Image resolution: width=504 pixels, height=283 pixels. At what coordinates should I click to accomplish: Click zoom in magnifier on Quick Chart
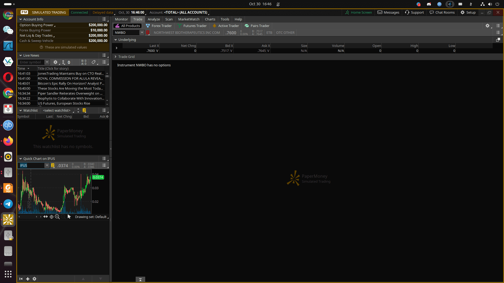pyautogui.click(x=57, y=217)
